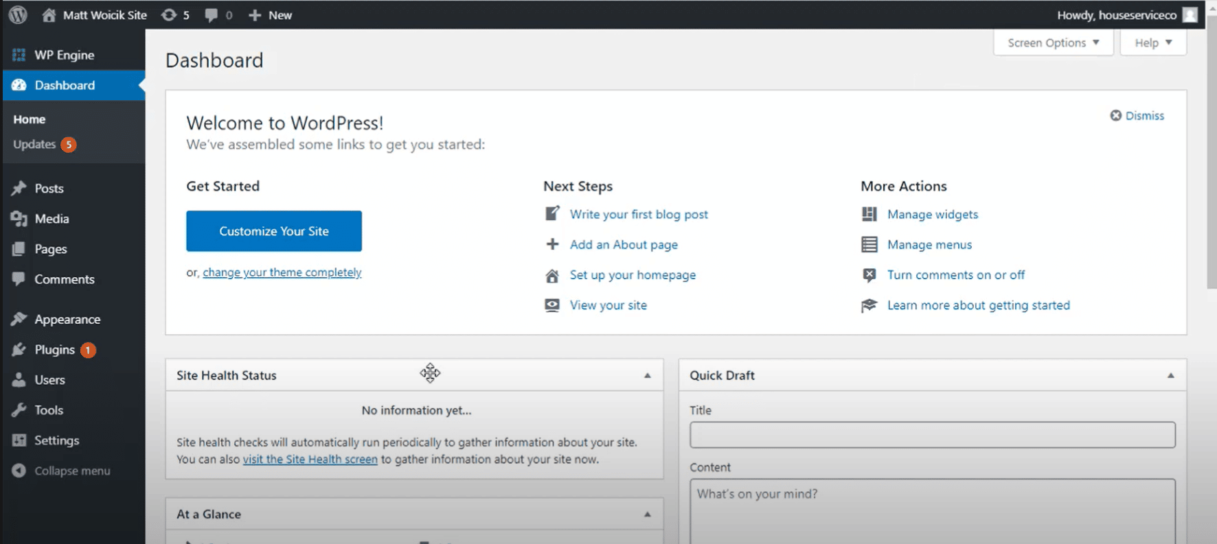The width and height of the screenshot is (1217, 544).
Task: Click the Customize Your Site button
Action: [x=274, y=231]
